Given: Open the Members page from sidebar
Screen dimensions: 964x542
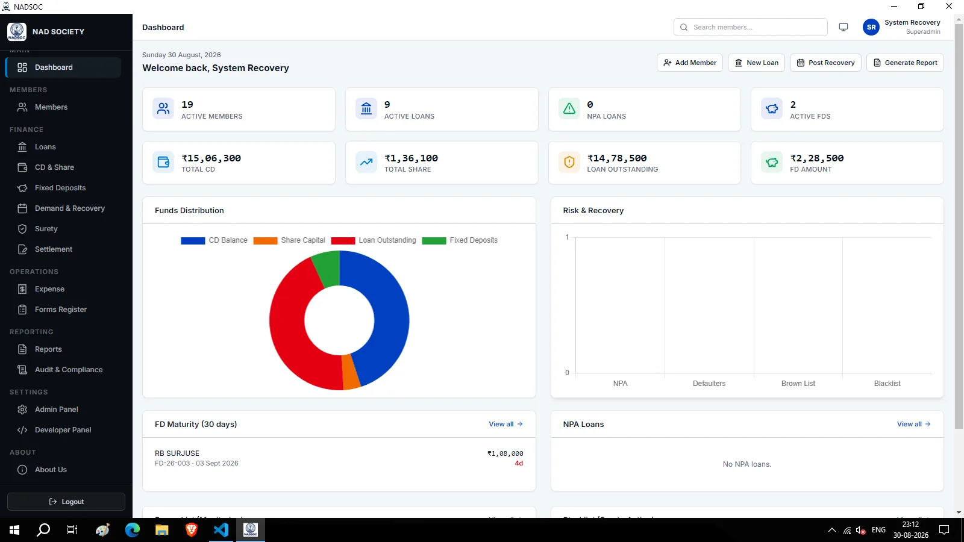Looking at the screenshot, I should coord(63,107).
